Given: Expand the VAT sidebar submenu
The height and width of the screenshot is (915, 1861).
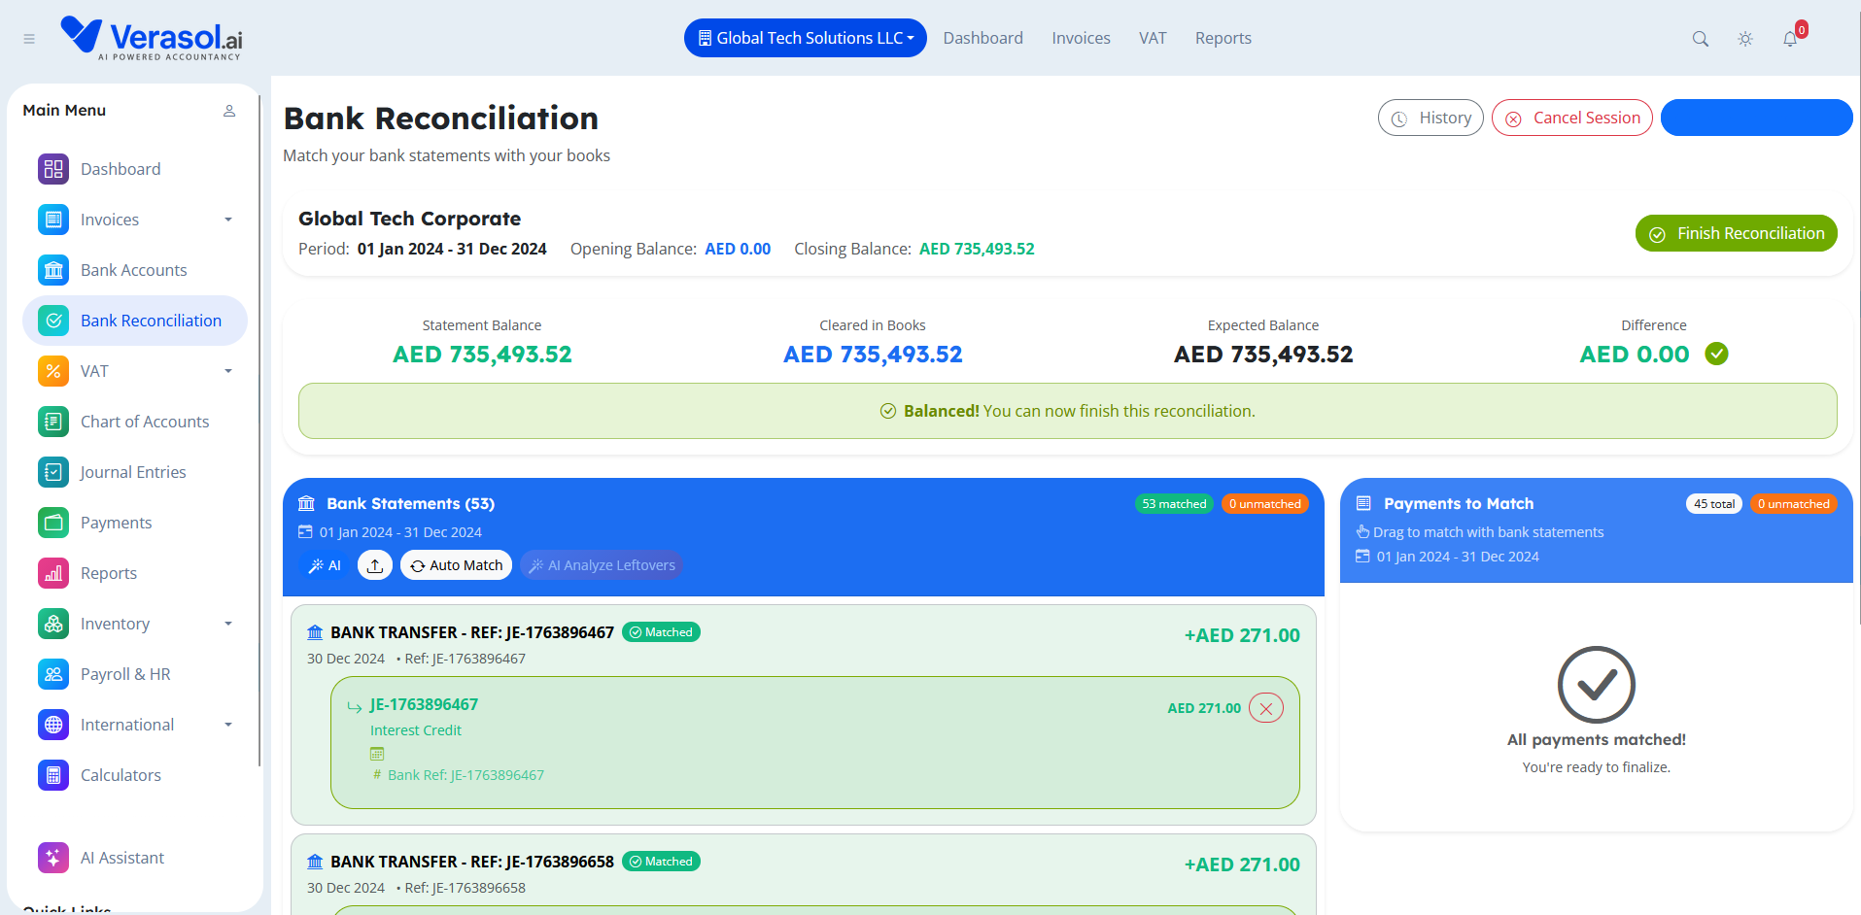Looking at the screenshot, I should coord(228,371).
